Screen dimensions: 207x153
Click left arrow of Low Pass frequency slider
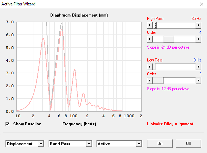[150, 67]
